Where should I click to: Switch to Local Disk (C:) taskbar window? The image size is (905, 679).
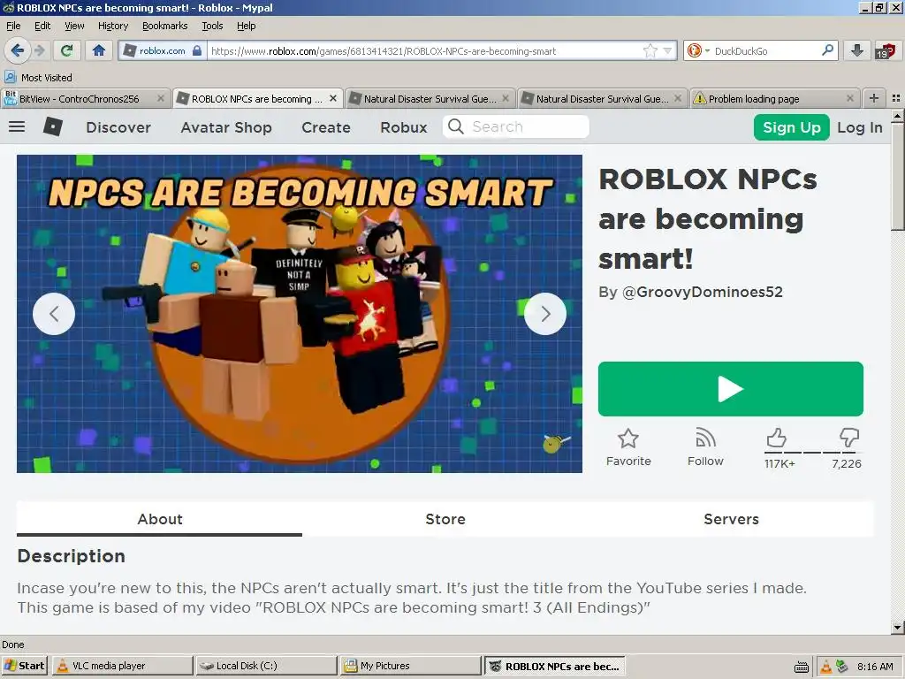click(x=266, y=666)
